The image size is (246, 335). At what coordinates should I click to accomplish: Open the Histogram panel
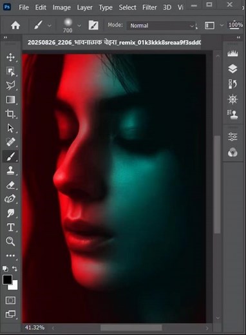click(x=232, y=53)
